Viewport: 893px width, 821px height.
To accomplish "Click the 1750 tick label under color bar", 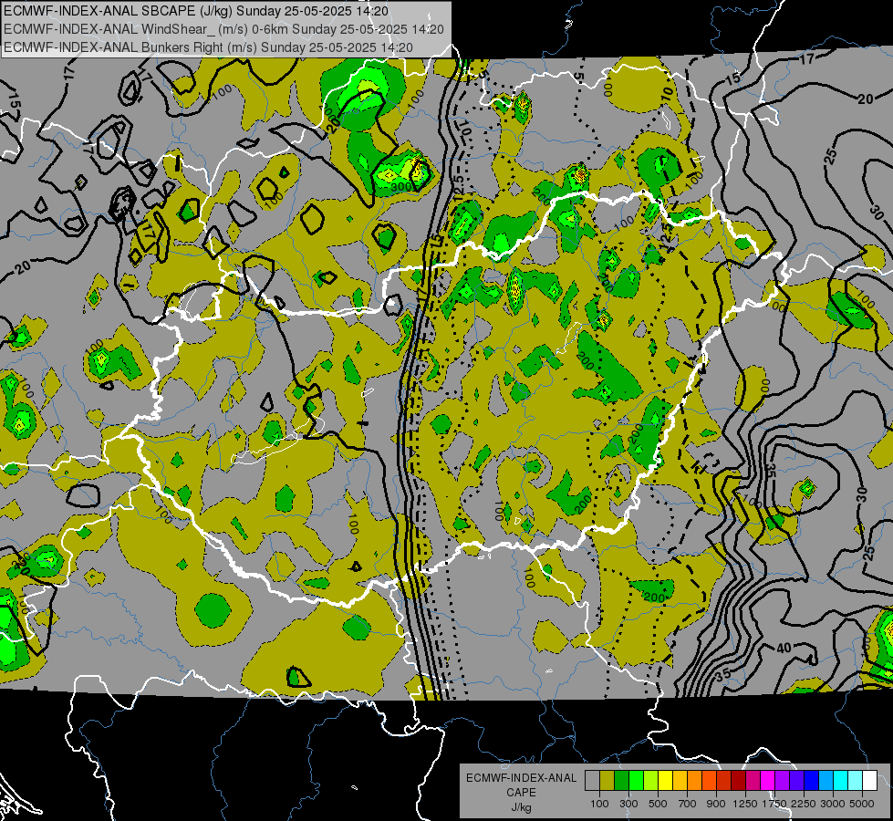I will (x=775, y=804).
